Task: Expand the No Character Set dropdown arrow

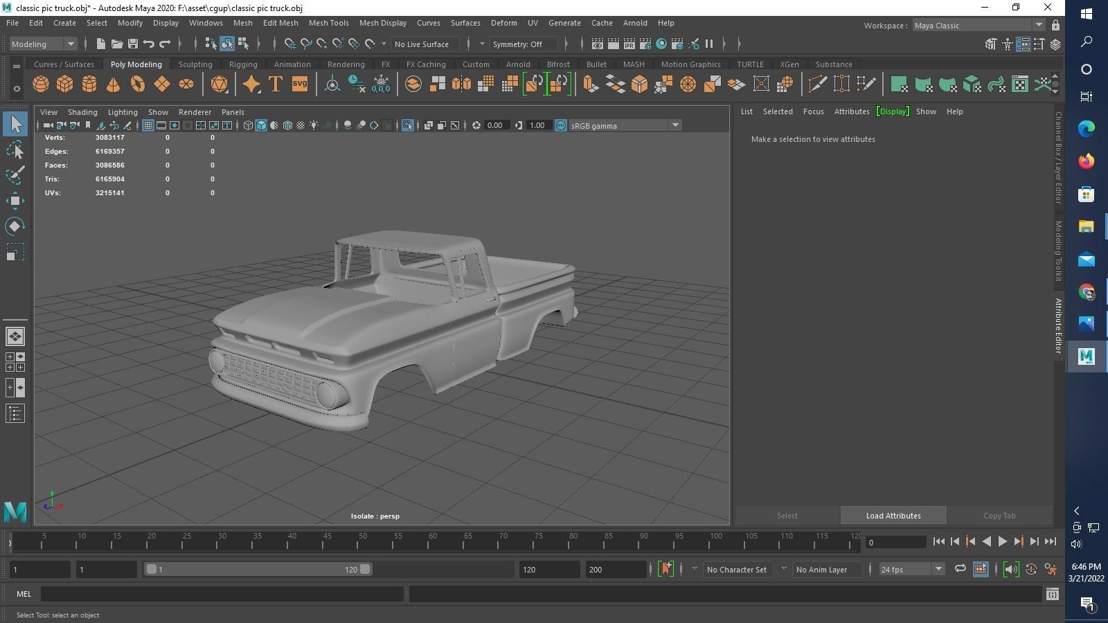Action: click(x=694, y=569)
